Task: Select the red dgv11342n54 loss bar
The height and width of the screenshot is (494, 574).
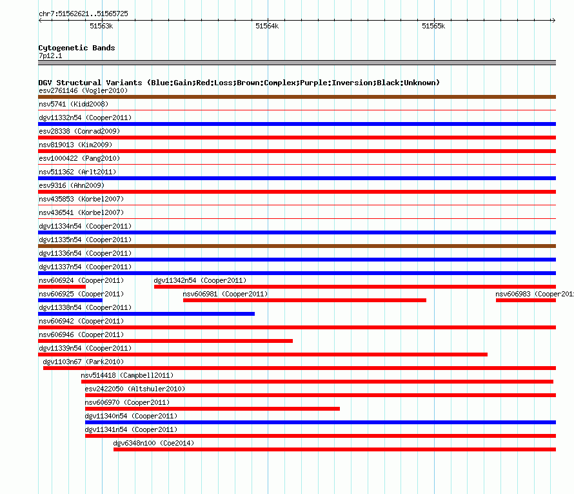Action: coord(355,287)
